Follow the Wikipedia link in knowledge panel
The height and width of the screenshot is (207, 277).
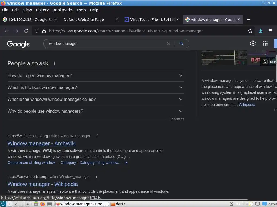point(247,105)
